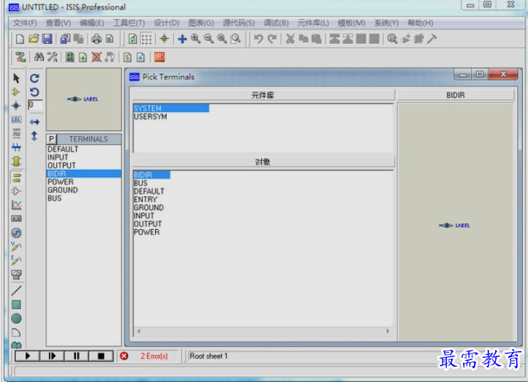Click the Zoom In magnifier icon
Viewport: 528px width, 382px height.
(x=195, y=39)
